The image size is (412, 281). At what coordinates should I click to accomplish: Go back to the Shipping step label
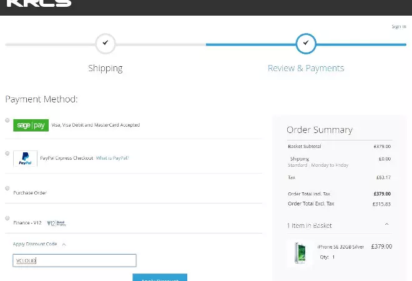point(105,68)
